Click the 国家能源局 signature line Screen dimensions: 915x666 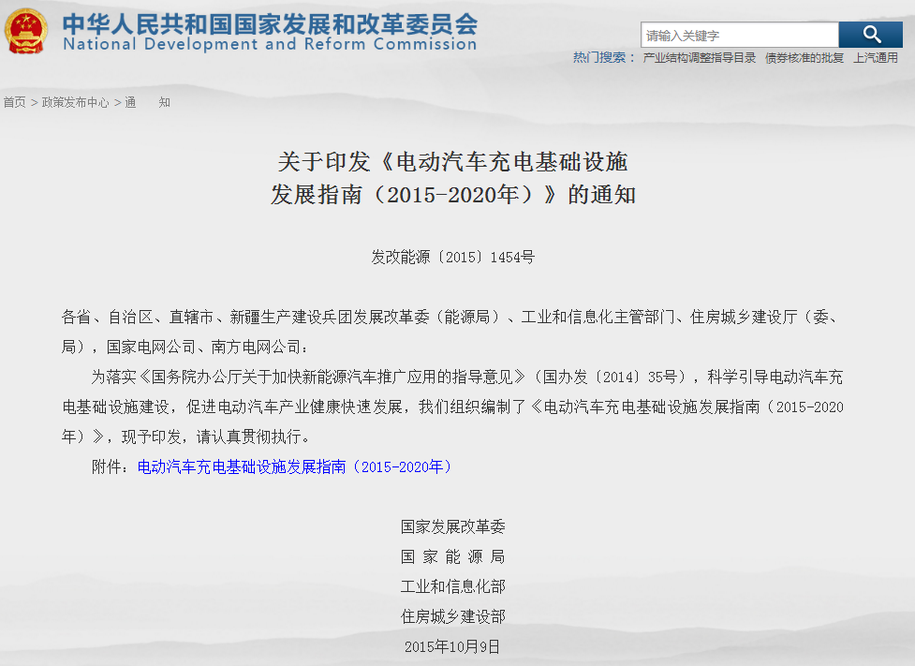pyautogui.click(x=453, y=556)
